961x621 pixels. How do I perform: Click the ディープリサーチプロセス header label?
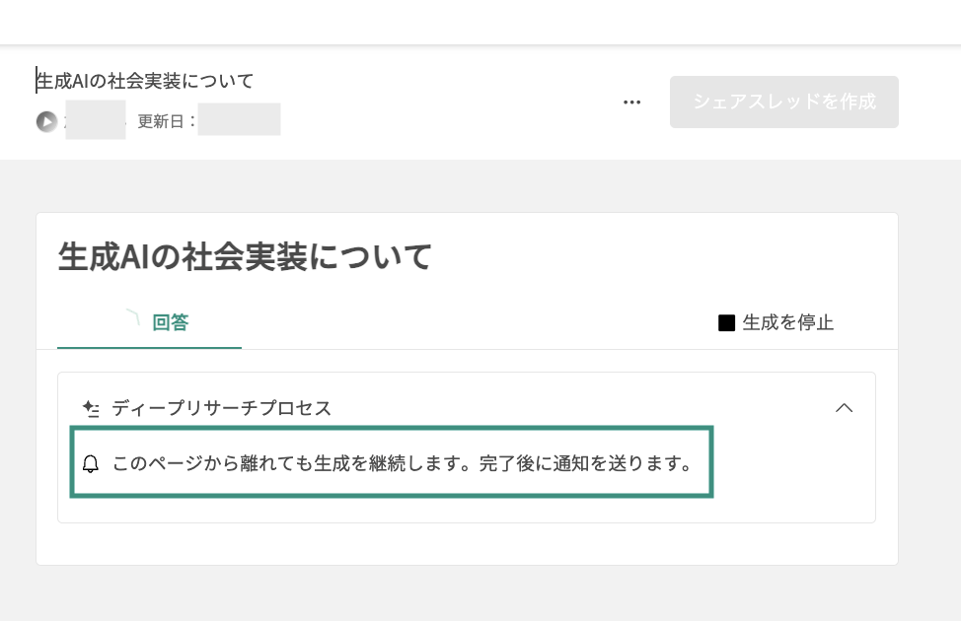click(221, 408)
